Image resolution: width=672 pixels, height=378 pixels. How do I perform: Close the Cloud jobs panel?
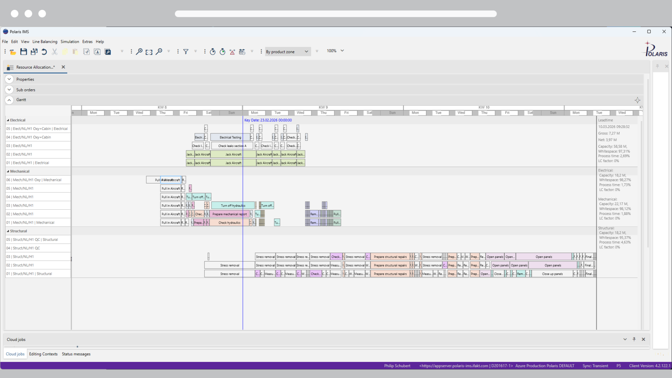(643, 339)
